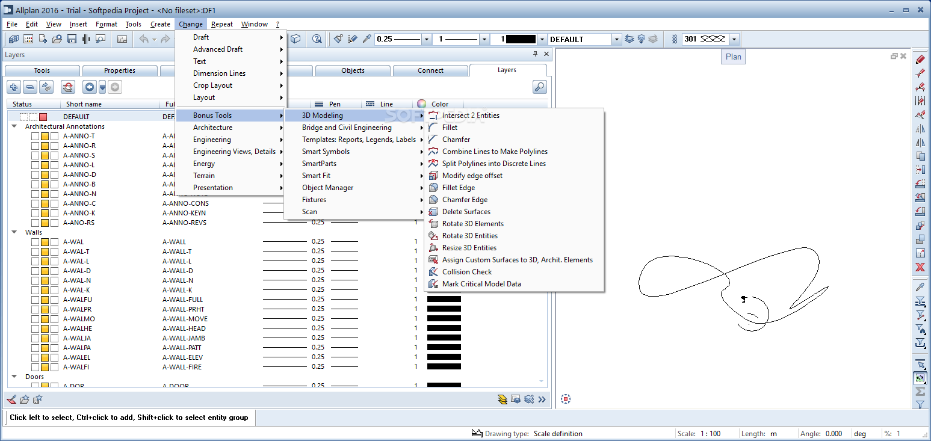Click the blue back arrow in Layers toolbar

coord(90,87)
